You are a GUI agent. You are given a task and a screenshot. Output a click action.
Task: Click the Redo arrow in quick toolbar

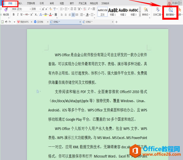10,22
